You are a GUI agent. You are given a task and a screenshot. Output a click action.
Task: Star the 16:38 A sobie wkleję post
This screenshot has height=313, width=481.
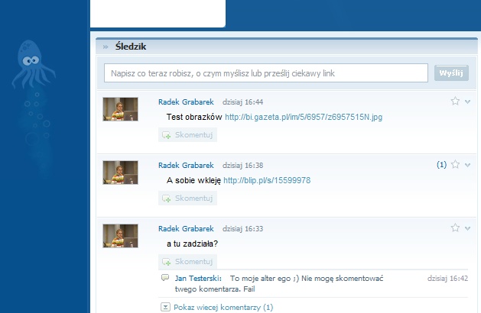coord(455,164)
